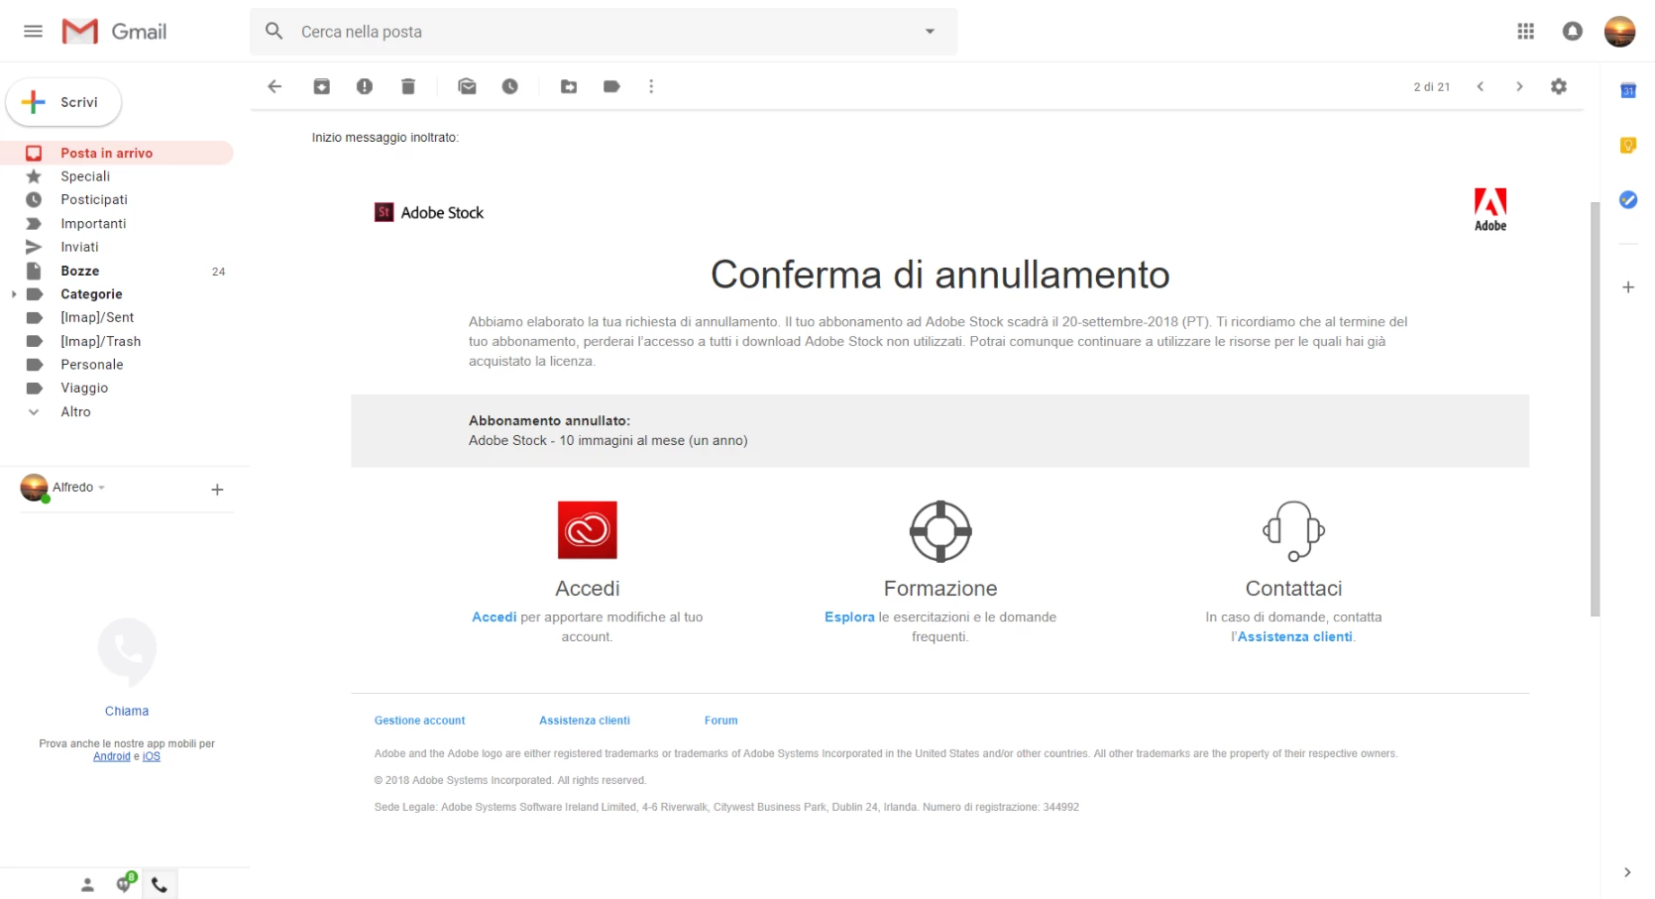Delete the message with the trash icon

407,86
